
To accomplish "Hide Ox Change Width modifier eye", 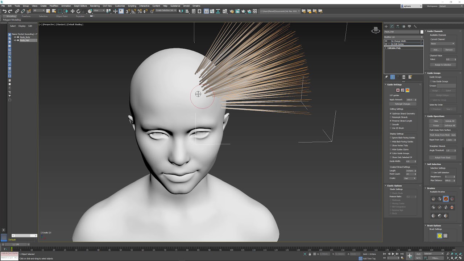I will (386, 41).
